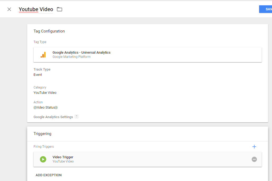Click the Firing Triggers label

(44, 147)
